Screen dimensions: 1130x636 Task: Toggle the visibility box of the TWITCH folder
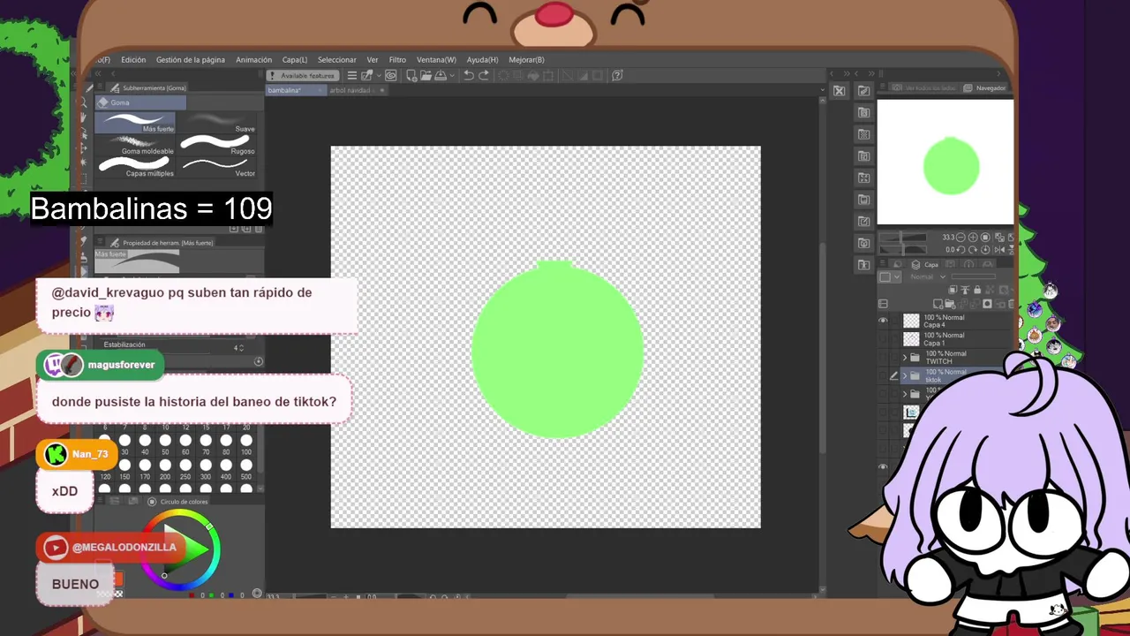click(883, 358)
